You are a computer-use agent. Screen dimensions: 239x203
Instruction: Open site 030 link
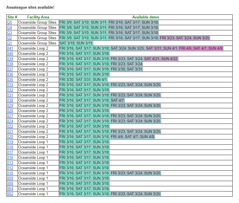pos(10,100)
